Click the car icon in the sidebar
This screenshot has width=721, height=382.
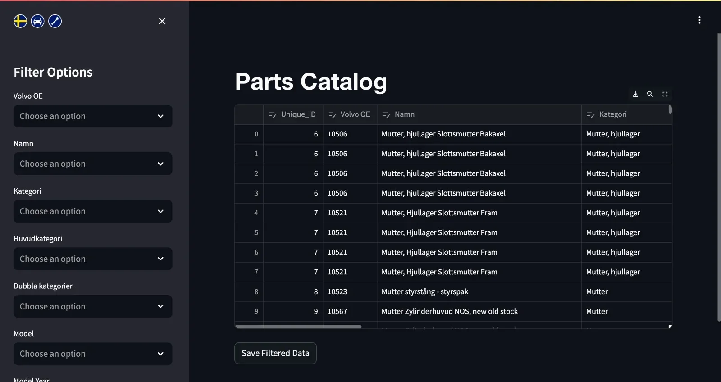point(38,21)
